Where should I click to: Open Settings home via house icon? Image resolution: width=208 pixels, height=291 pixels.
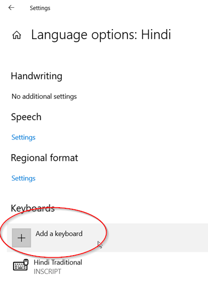[17, 35]
